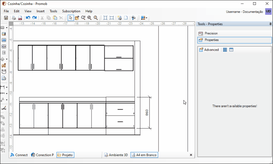Select the rectangle shape tool
The width and height of the screenshot is (273, 164).
click(2, 28)
